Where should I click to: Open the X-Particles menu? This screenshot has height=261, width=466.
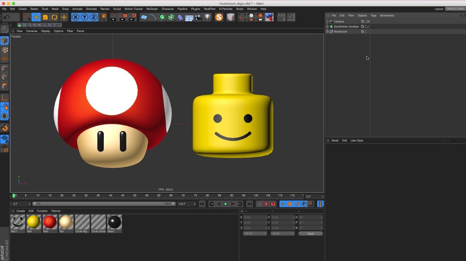coord(226,9)
